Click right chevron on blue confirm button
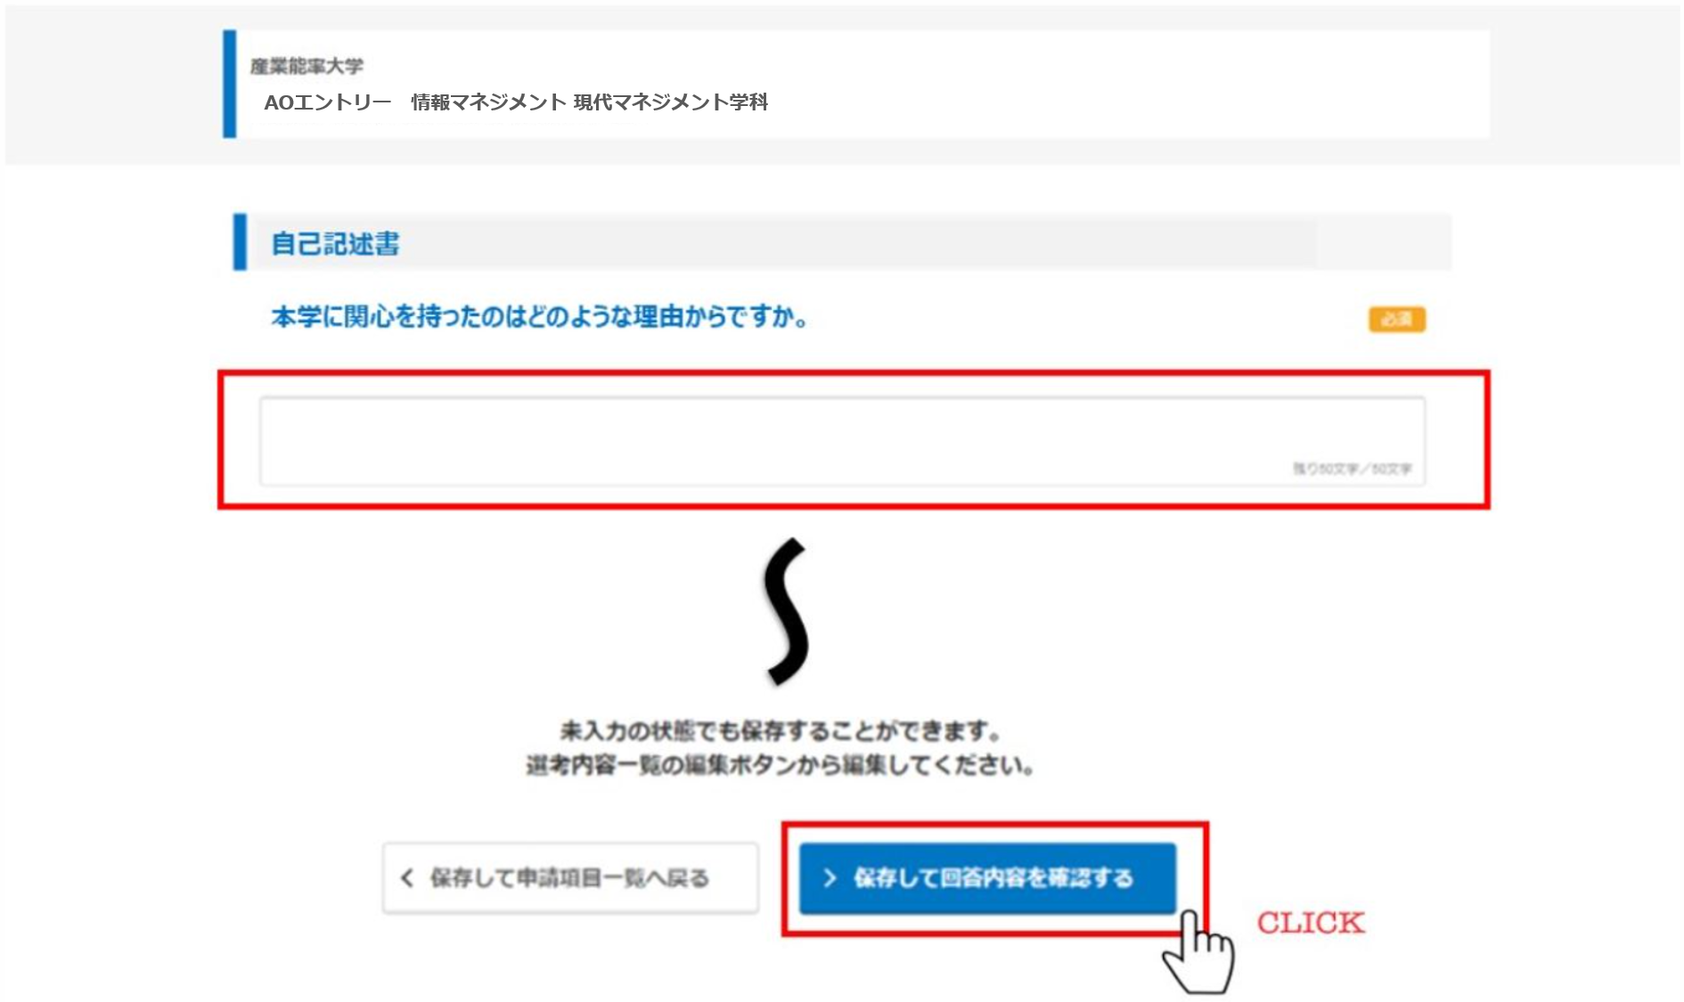This screenshot has height=1002, width=1684. pyautogui.click(x=830, y=878)
